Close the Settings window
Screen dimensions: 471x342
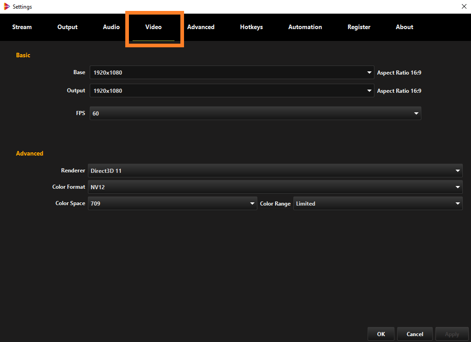[464, 7]
